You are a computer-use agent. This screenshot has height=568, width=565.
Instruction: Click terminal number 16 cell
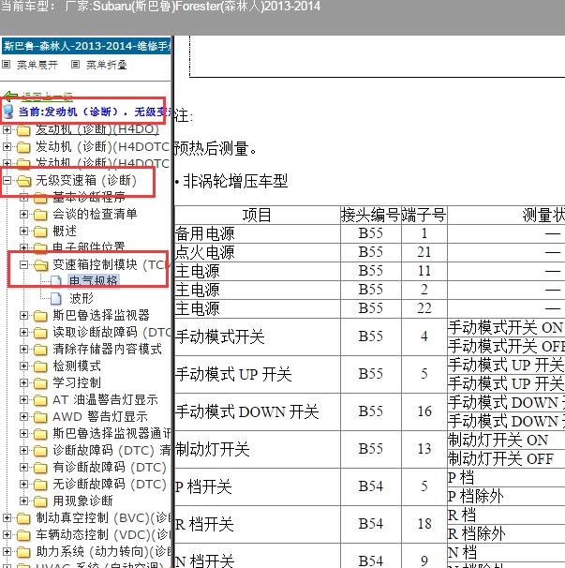(424, 412)
